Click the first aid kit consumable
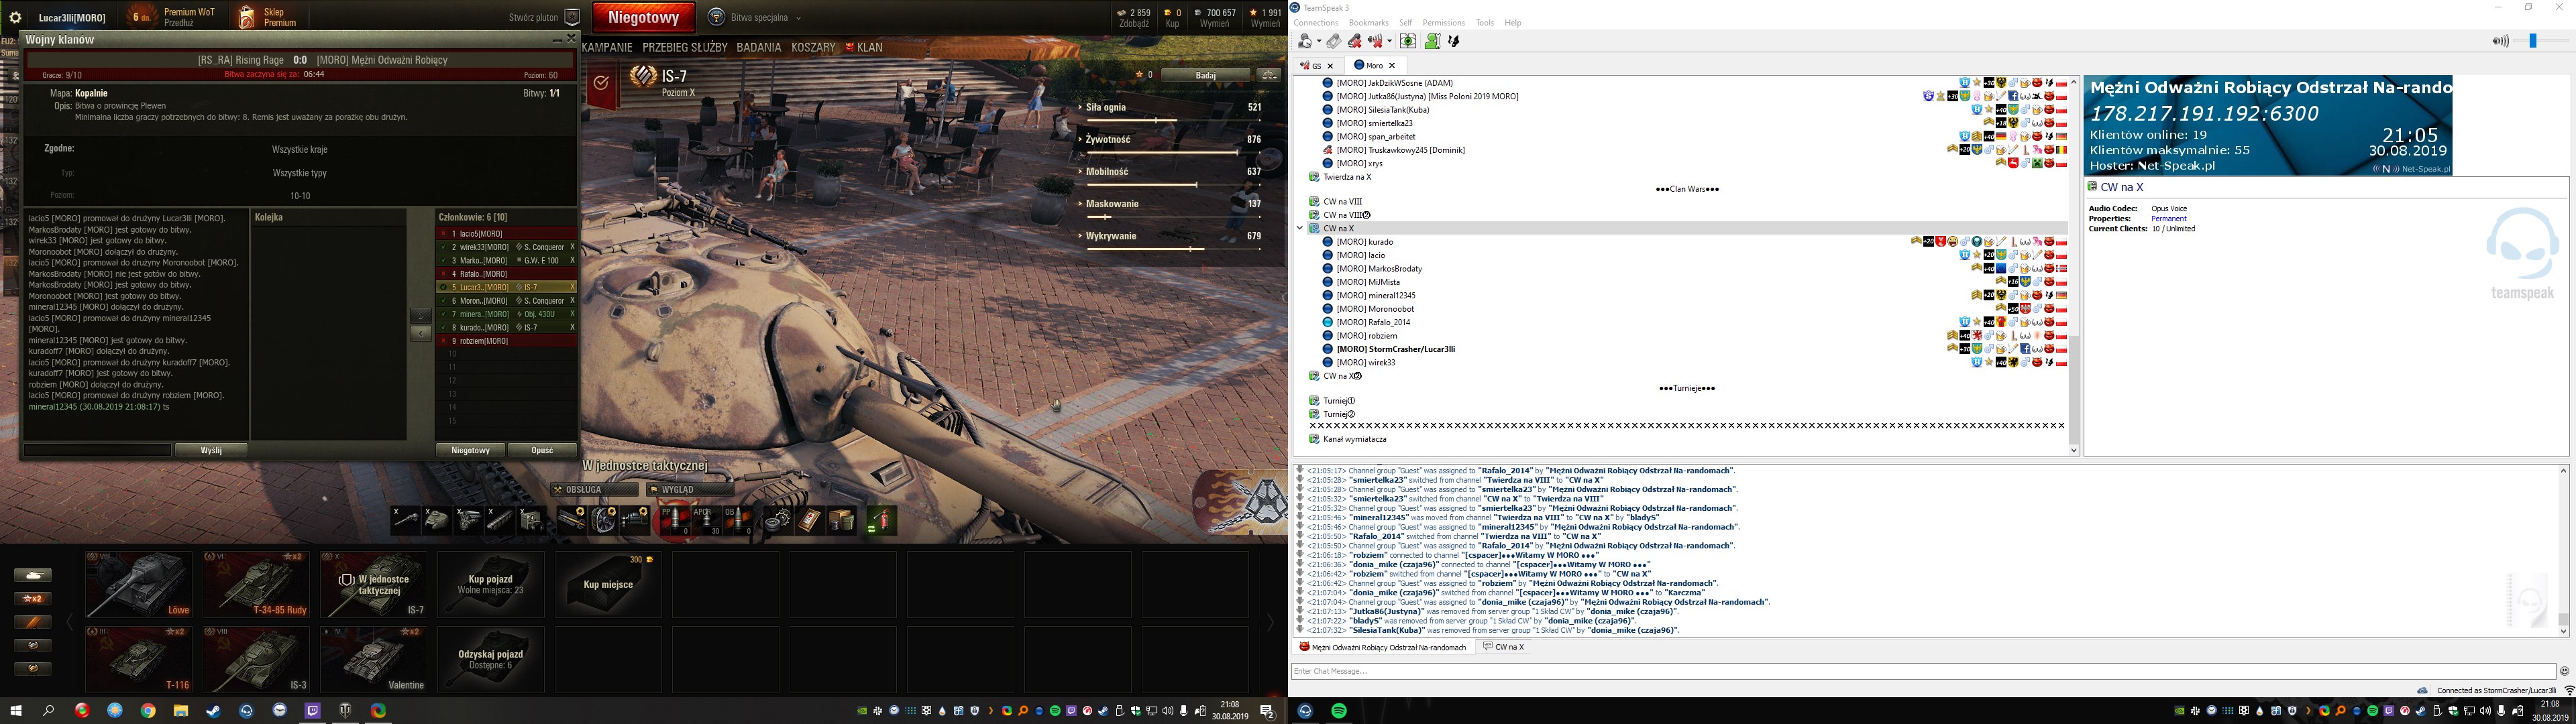 [x=809, y=521]
